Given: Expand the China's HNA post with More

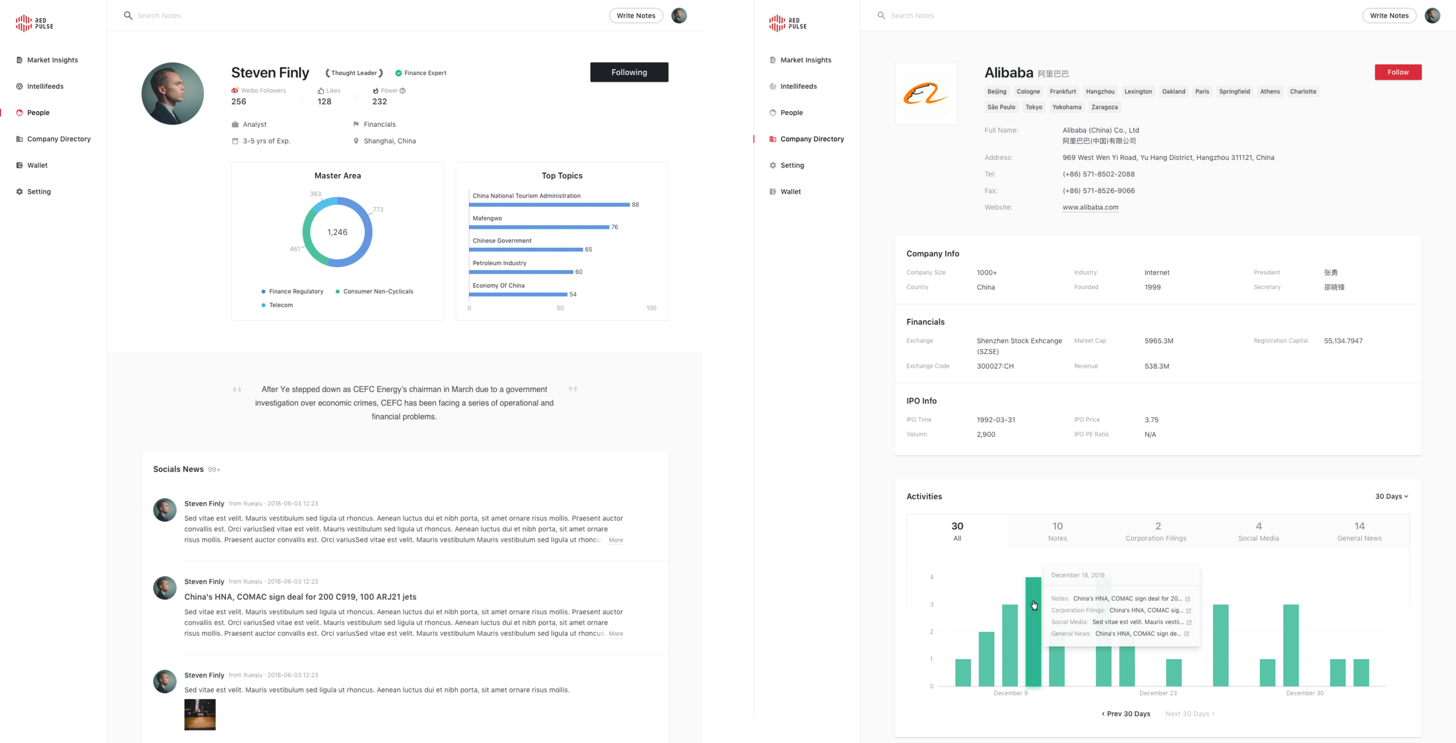Looking at the screenshot, I should point(616,634).
